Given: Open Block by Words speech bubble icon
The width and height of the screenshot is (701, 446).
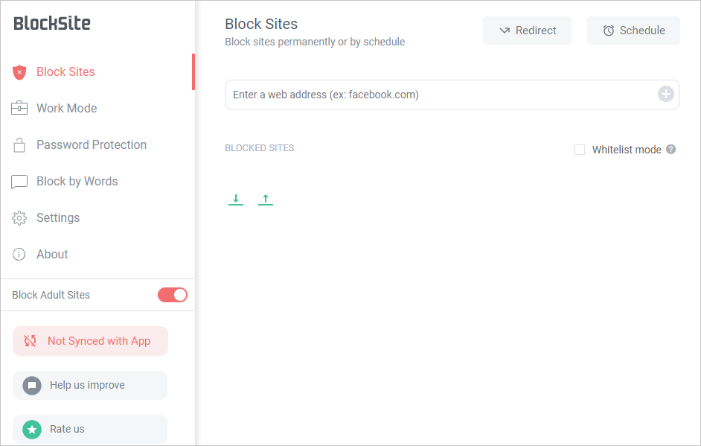Looking at the screenshot, I should [x=19, y=181].
